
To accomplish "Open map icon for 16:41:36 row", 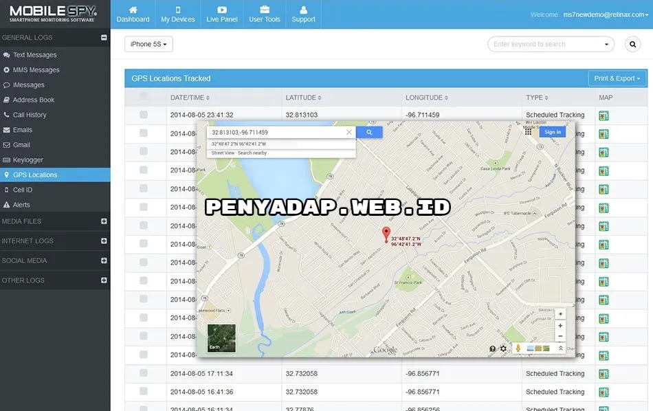I will click(604, 392).
